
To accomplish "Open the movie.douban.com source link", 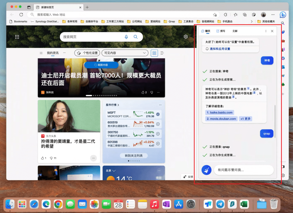I will (x=221, y=119).
